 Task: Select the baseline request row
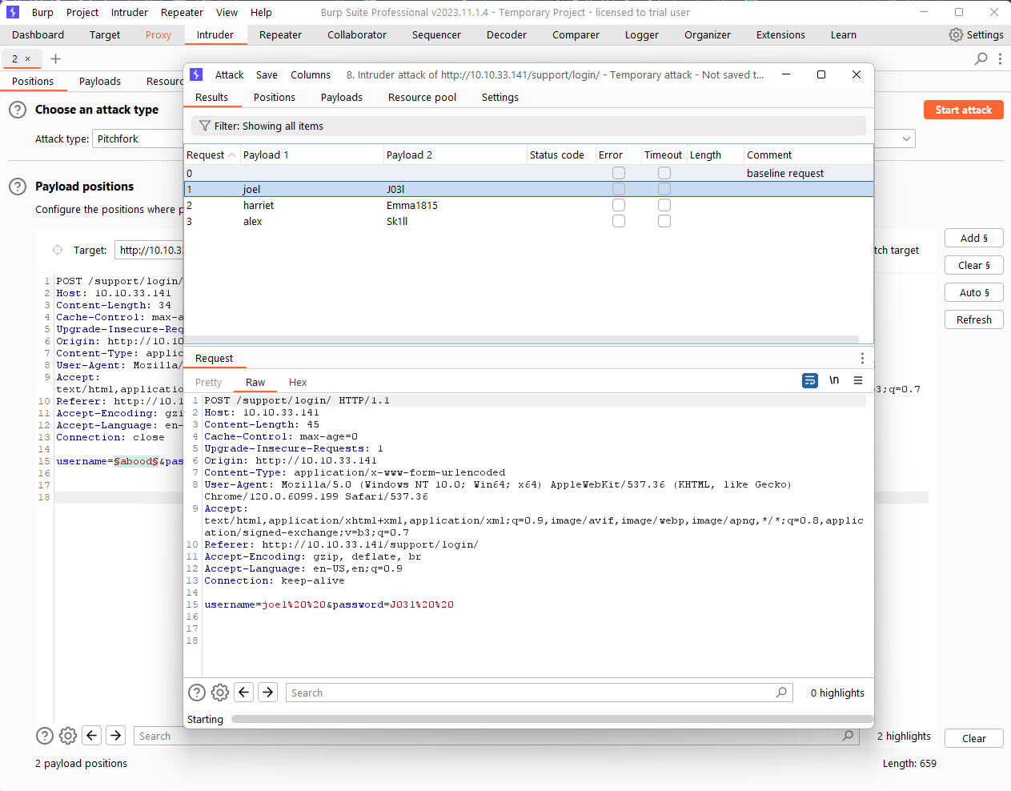point(528,173)
